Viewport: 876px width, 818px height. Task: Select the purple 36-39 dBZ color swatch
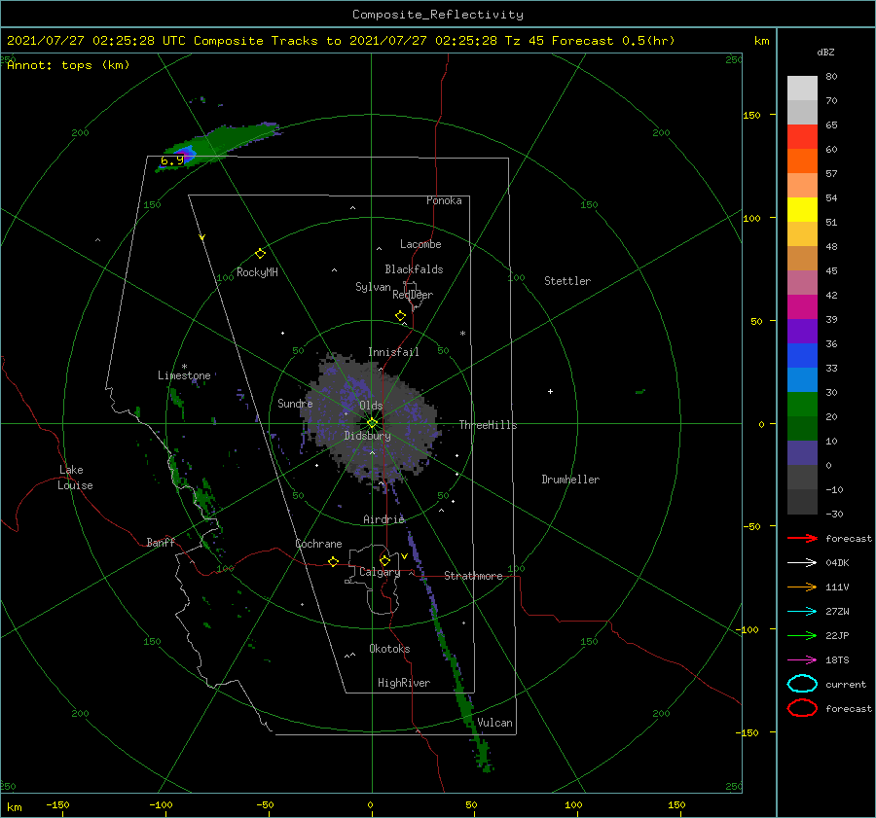pos(802,331)
